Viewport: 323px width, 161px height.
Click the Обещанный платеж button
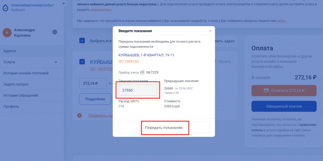pyautogui.click(x=284, y=106)
